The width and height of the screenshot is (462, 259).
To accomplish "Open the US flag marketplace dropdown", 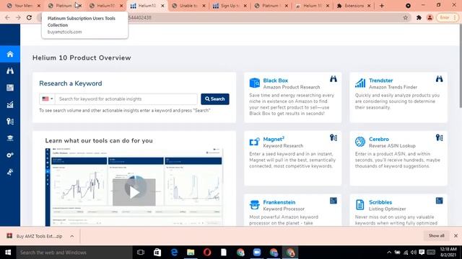I will [48, 99].
